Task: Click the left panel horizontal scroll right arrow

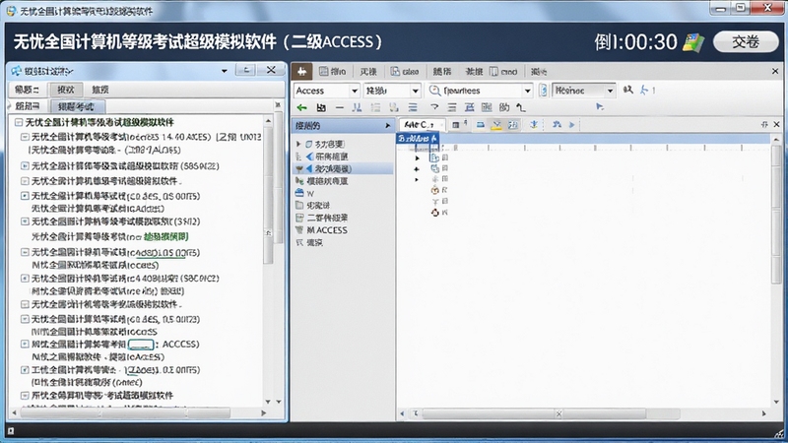Action: [x=263, y=412]
